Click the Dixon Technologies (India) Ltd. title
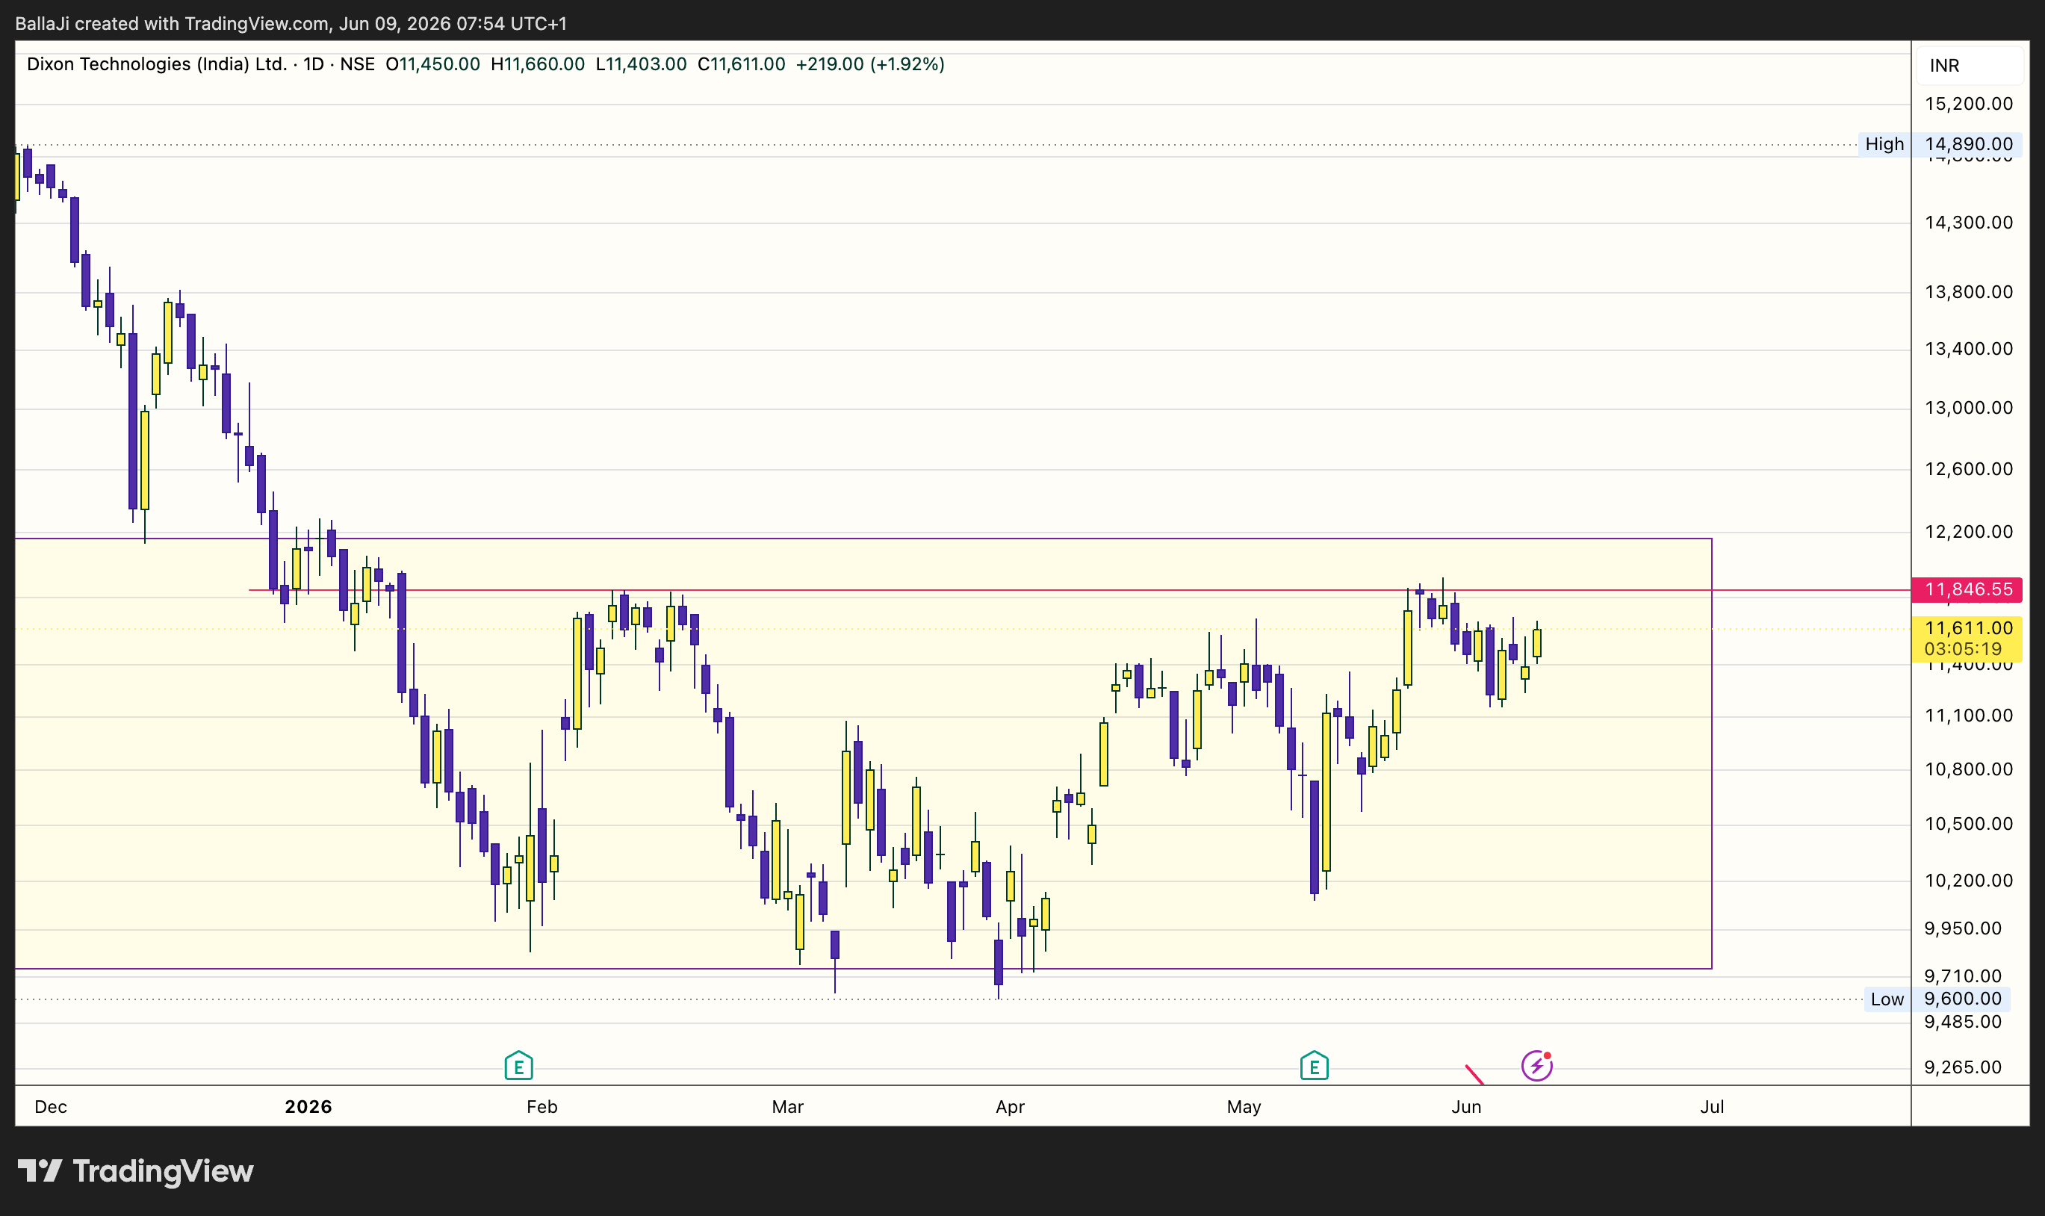Image resolution: width=2045 pixels, height=1216 pixels. (x=157, y=64)
